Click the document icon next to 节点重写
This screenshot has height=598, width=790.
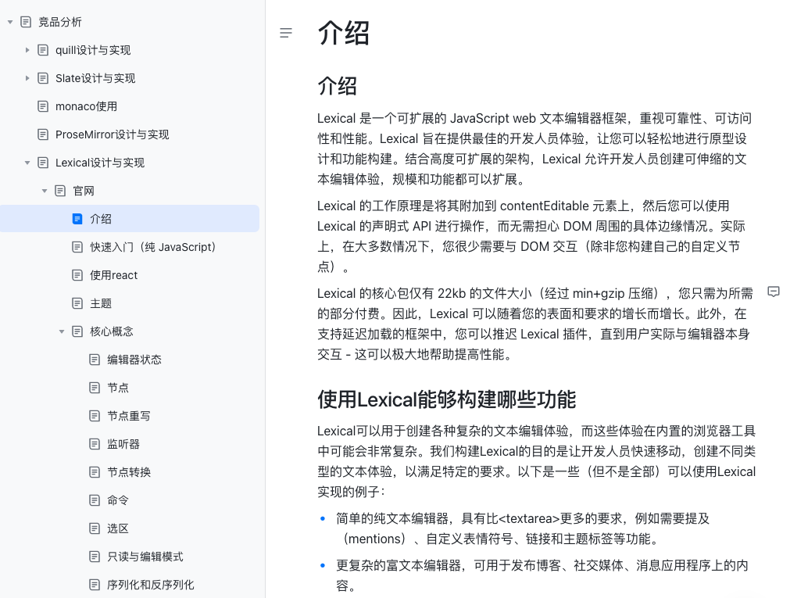click(x=95, y=416)
